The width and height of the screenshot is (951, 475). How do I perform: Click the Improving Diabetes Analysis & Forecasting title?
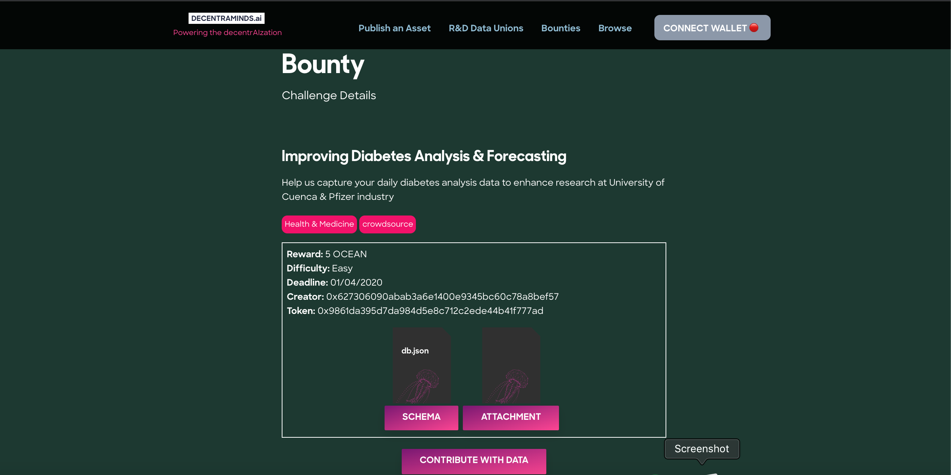tap(424, 156)
